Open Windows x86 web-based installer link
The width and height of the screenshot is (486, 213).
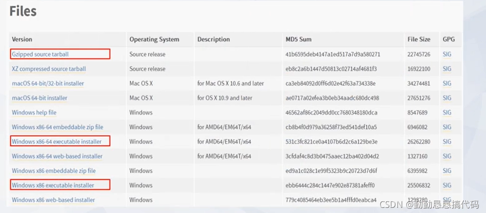tap(53, 200)
